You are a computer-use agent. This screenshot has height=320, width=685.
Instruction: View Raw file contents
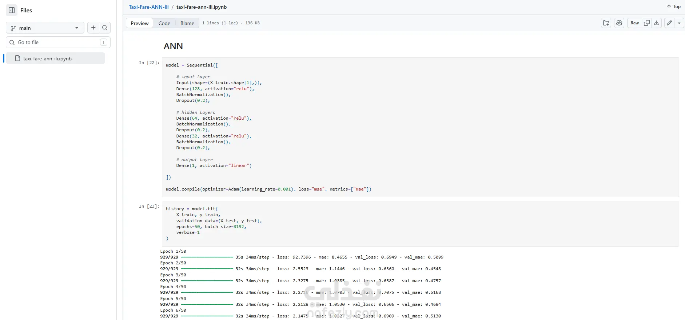tap(634, 23)
